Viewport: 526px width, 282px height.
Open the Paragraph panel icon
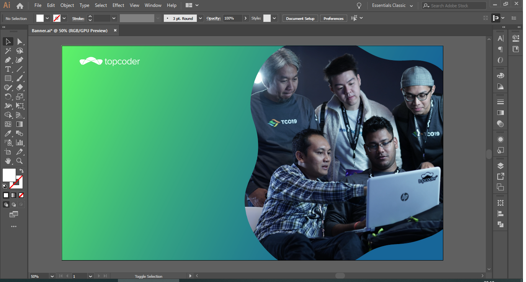(500, 49)
